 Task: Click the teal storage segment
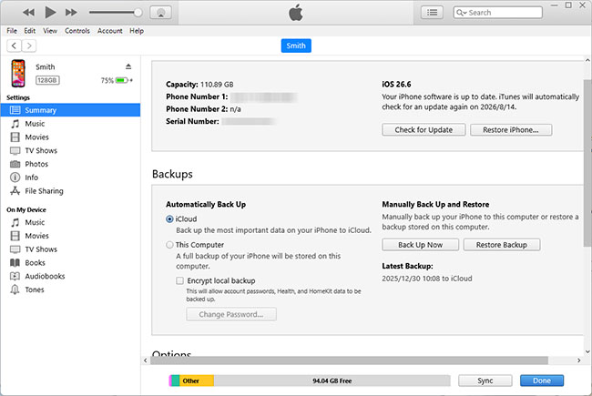click(x=176, y=381)
